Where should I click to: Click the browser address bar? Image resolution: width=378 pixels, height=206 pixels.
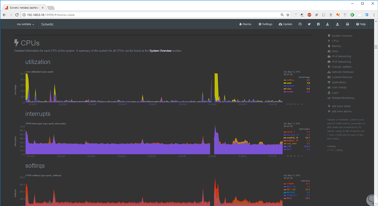(151, 15)
